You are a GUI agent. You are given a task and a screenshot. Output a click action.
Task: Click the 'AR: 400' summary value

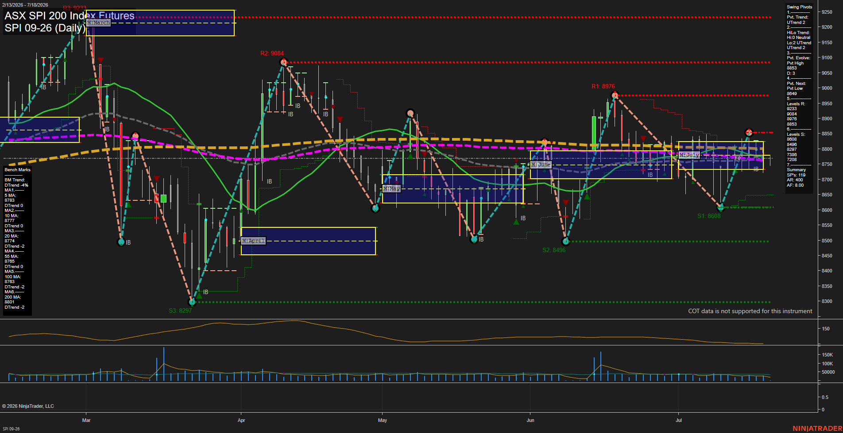(795, 180)
